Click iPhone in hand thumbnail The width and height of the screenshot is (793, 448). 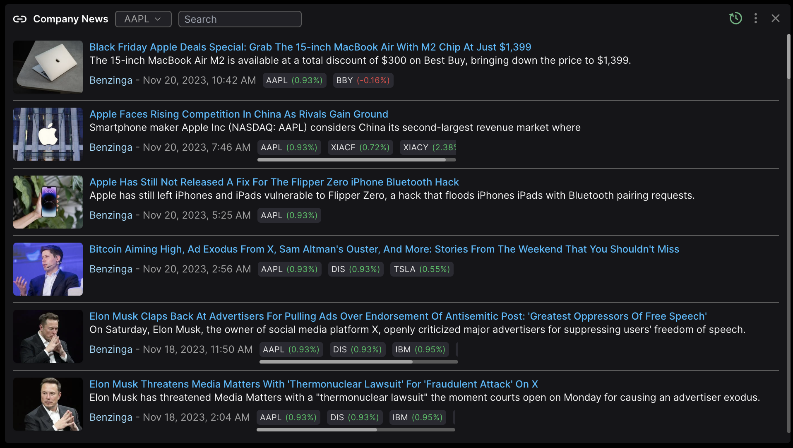pyautogui.click(x=48, y=202)
